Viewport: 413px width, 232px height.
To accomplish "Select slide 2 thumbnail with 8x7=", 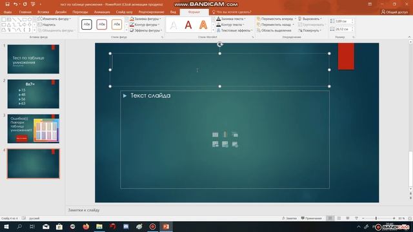I will (x=34, y=93).
